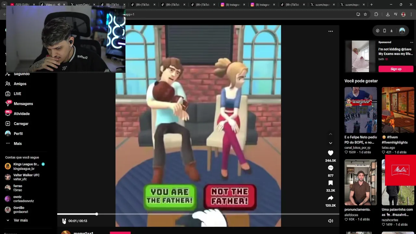Open the Save My Exams ad thumbnail

pos(360,57)
